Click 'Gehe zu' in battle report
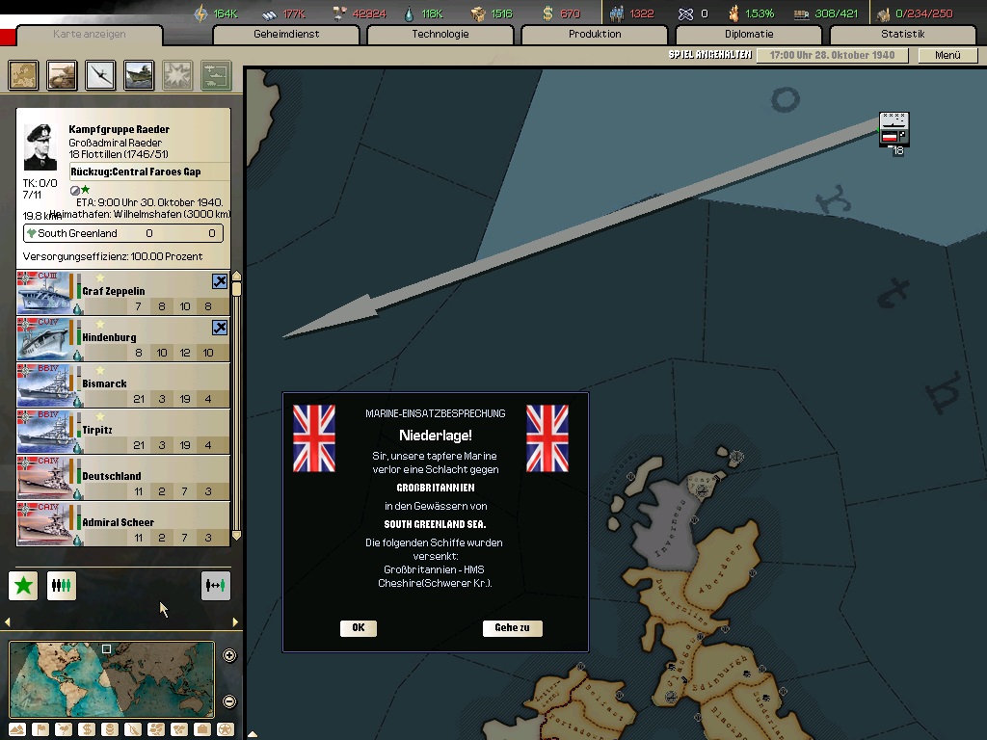 coord(512,628)
